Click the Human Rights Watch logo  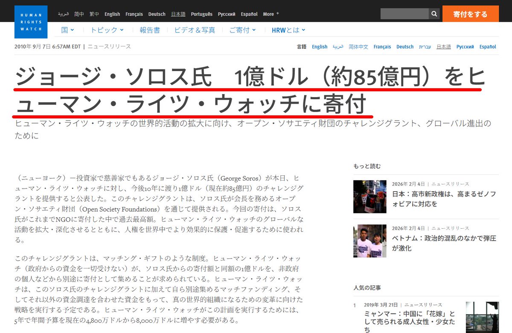point(31,22)
